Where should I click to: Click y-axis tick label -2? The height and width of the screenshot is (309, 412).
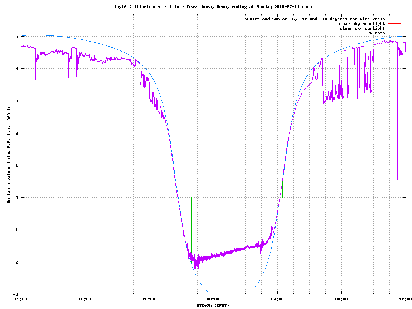tap(16, 262)
